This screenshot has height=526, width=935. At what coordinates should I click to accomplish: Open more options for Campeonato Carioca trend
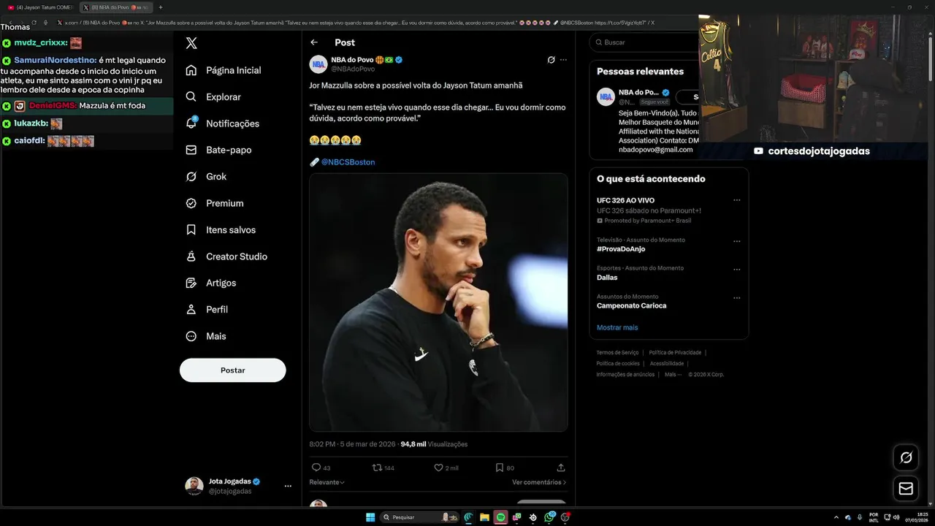pyautogui.click(x=737, y=298)
